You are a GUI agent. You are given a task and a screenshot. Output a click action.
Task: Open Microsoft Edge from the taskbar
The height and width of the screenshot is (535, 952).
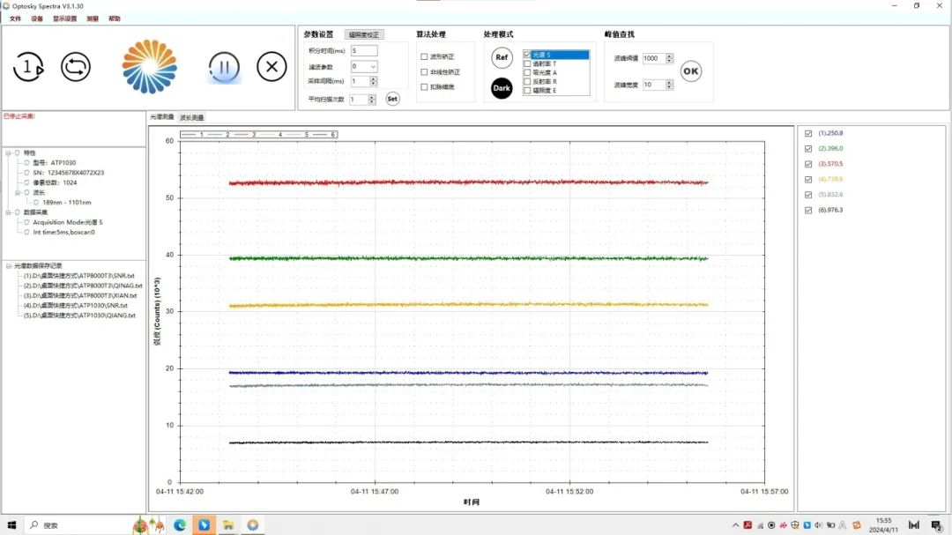[x=180, y=525]
